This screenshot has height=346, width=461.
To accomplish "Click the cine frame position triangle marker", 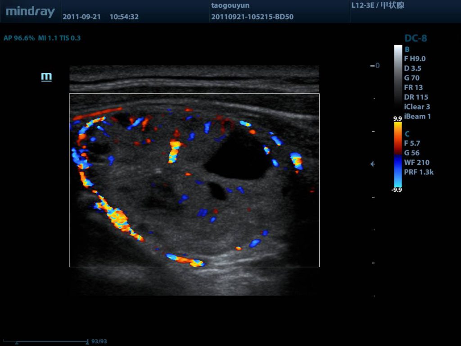I will (17, 342).
